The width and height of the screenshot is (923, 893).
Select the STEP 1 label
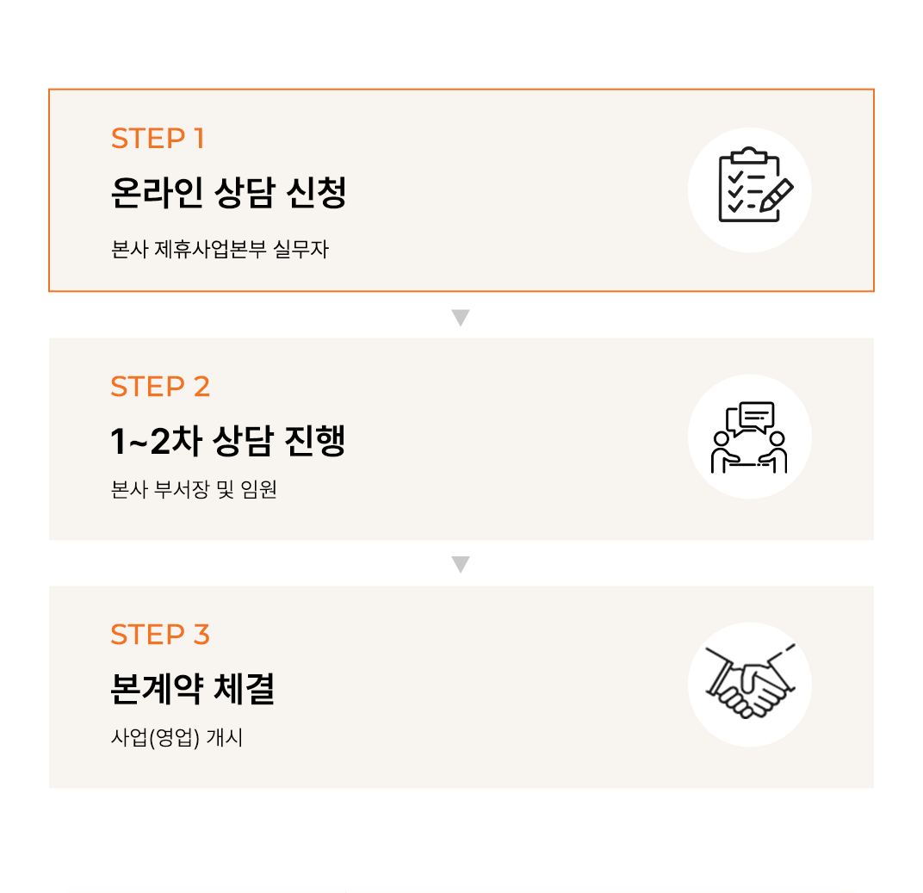click(x=158, y=139)
